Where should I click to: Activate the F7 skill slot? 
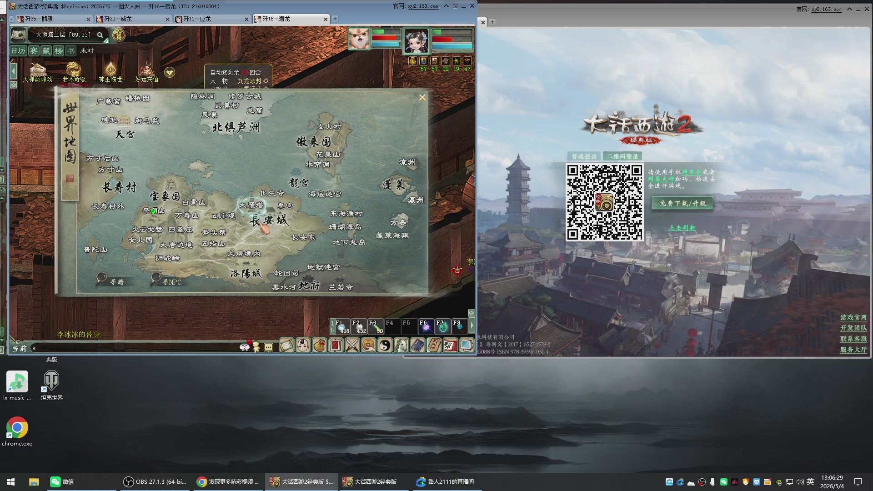click(442, 326)
